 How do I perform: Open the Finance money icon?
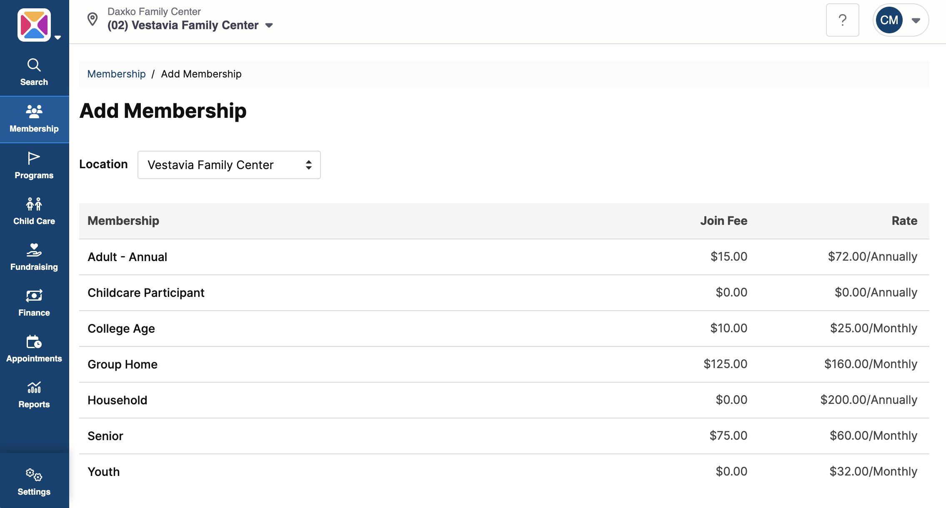pyautogui.click(x=34, y=296)
